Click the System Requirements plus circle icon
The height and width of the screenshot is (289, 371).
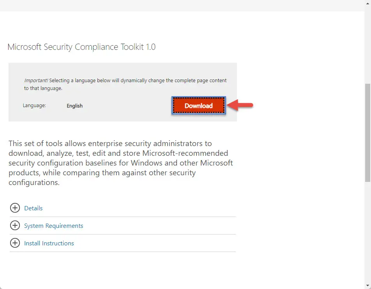[x=15, y=226]
